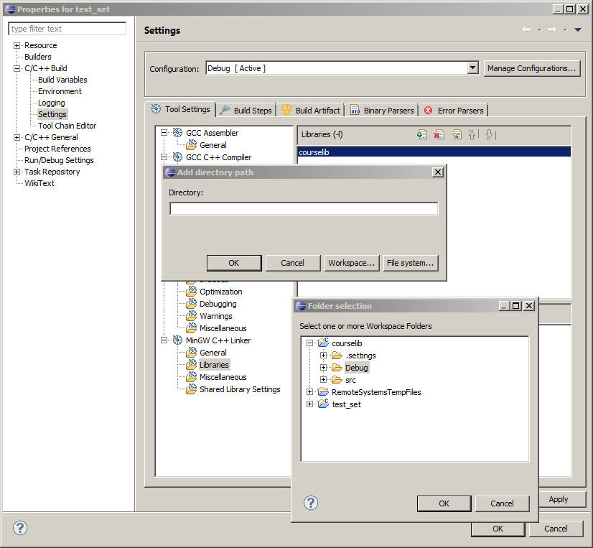
Task: Open the Error Parsers tab
Action: [454, 110]
